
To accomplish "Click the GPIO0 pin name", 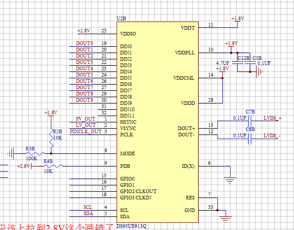I will pos(127,179).
